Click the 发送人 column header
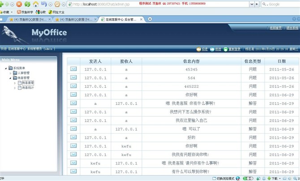This screenshot has height=181, width=300. coord(95,62)
